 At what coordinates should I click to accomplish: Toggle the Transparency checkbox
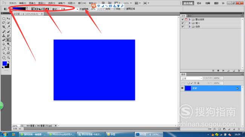[x=125, y=9]
